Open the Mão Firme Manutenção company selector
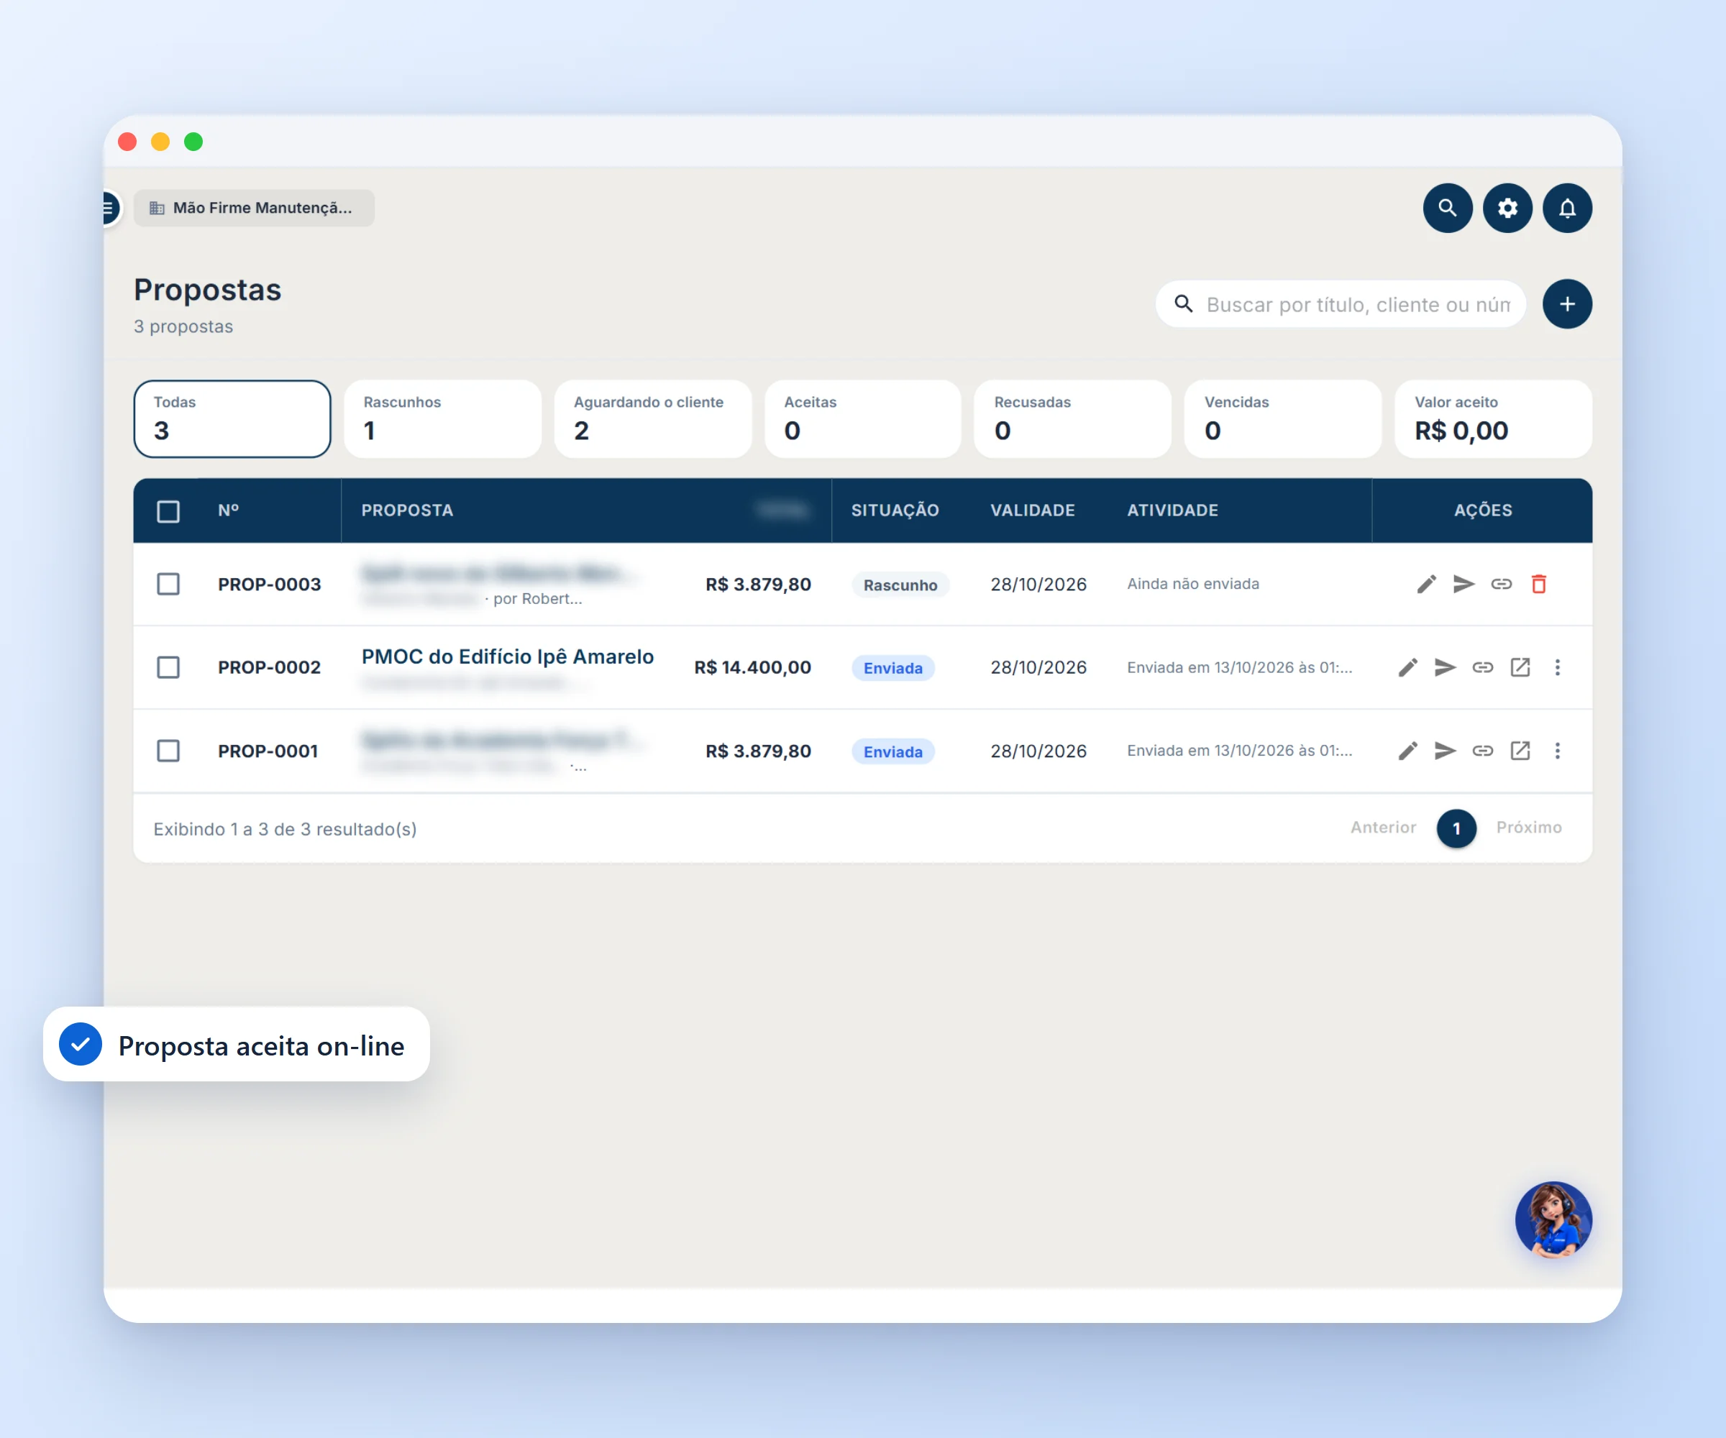The height and width of the screenshot is (1438, 1726). 254,208
